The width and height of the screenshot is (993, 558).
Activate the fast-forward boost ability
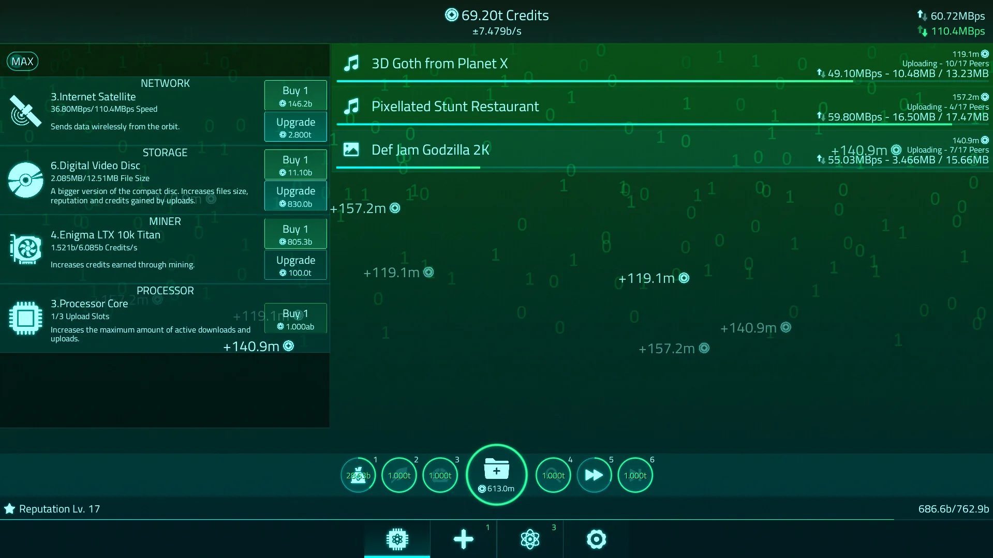pos(594,475)
